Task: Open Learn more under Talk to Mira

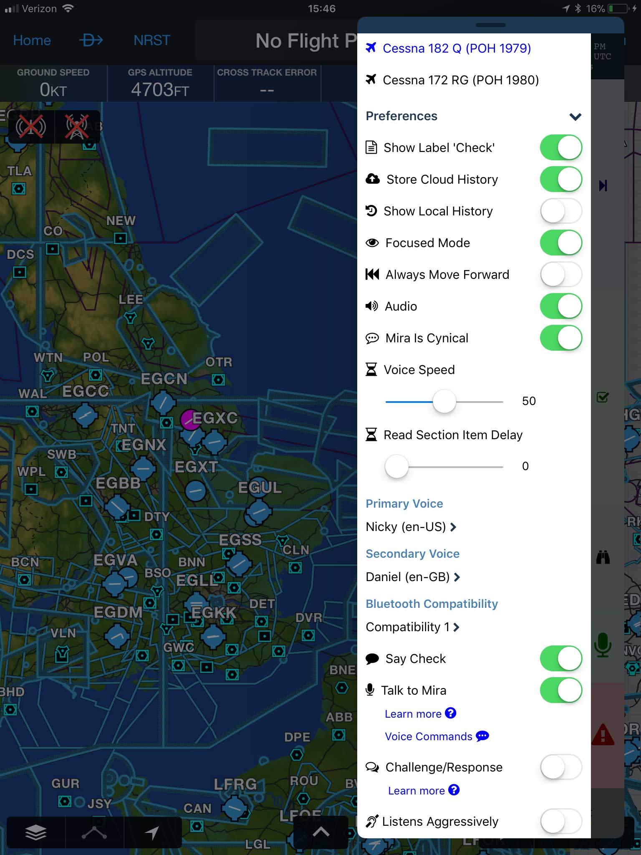Action: click(x=413, y=714)
